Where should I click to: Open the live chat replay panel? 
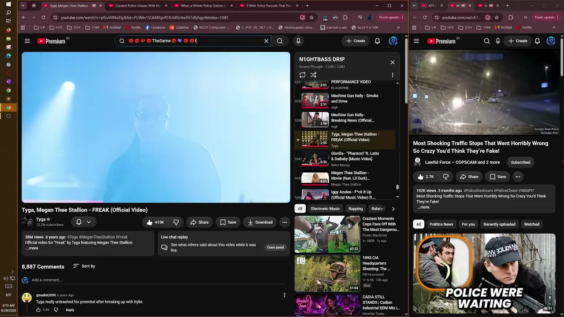275,247
